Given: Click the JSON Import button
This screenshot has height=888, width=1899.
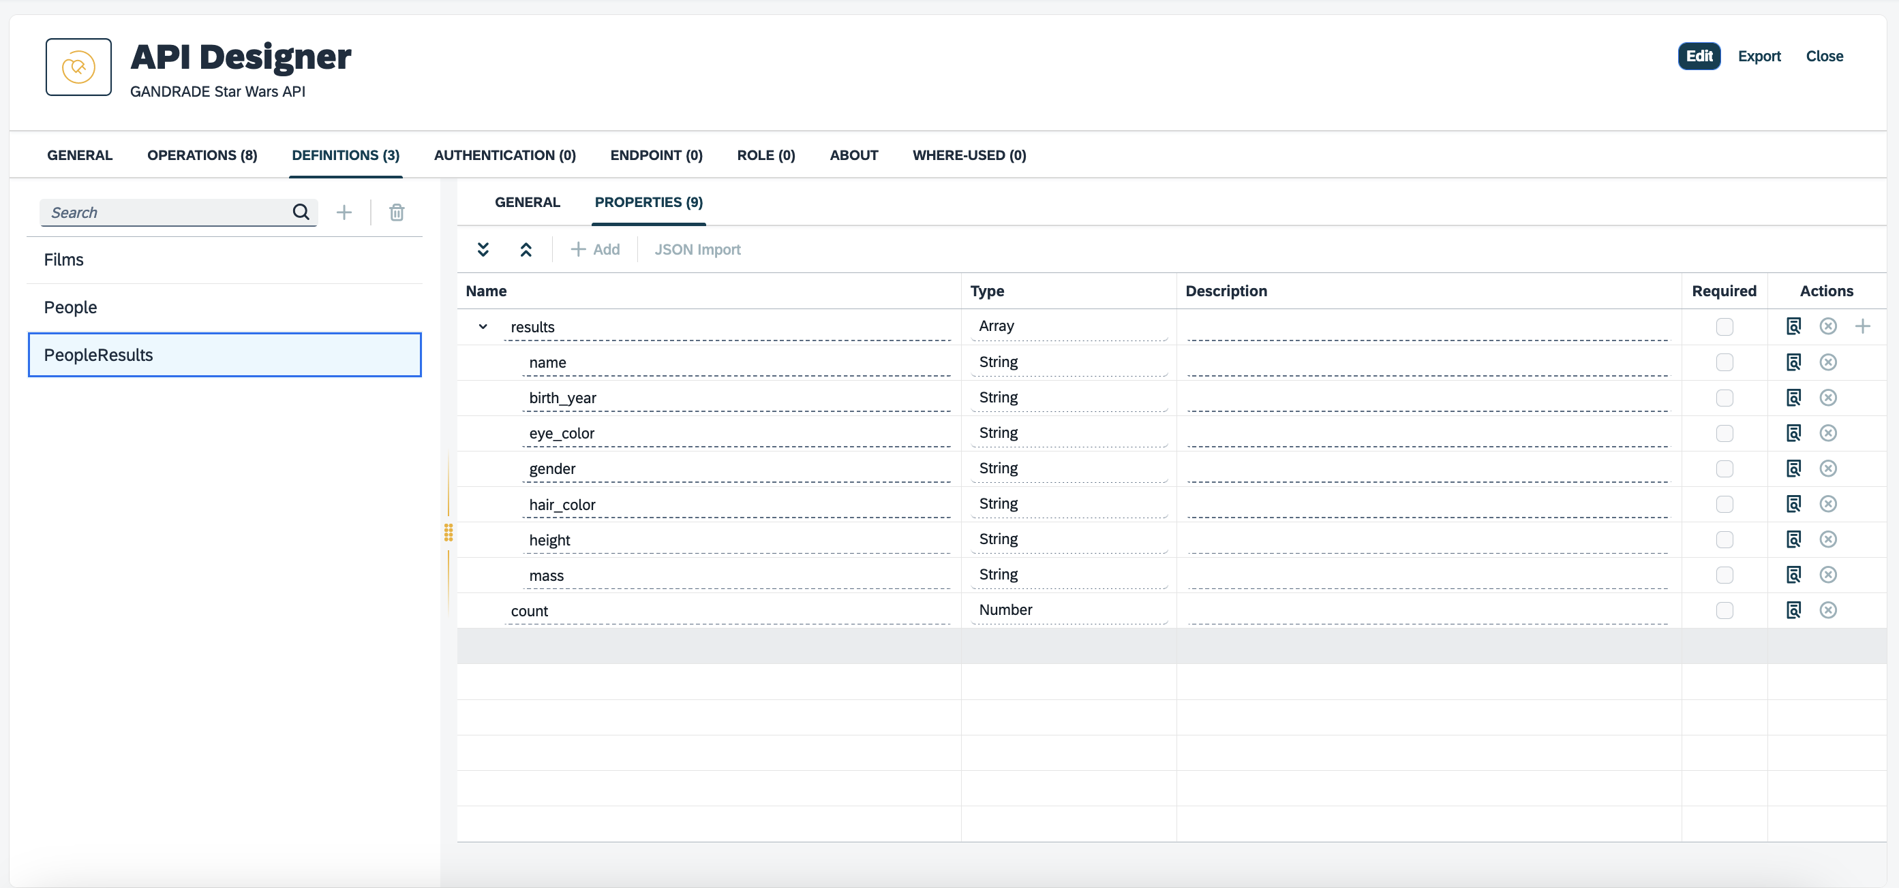Looking at the screenshot, I should [697, 250].
